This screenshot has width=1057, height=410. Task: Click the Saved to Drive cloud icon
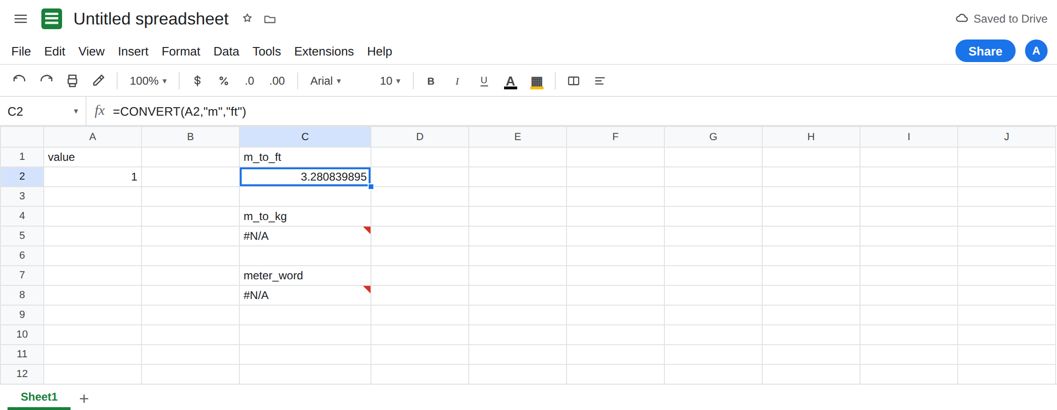[x=962, y=18]
